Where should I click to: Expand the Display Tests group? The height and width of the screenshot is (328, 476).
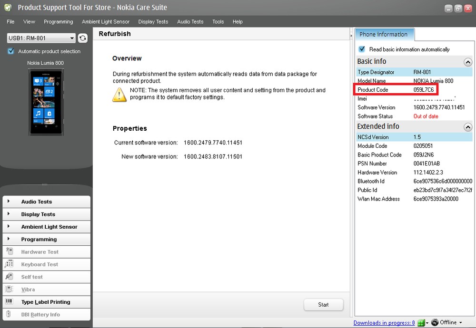point(47,214)
